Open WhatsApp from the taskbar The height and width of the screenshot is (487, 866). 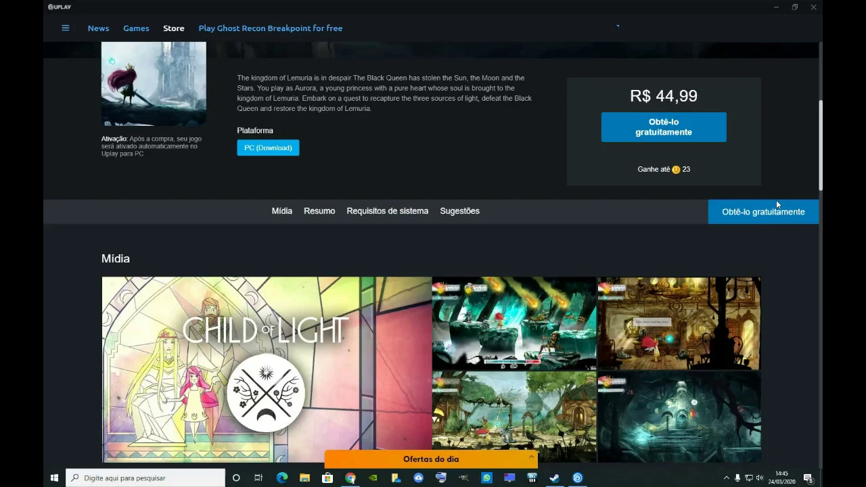coord(486,478)
